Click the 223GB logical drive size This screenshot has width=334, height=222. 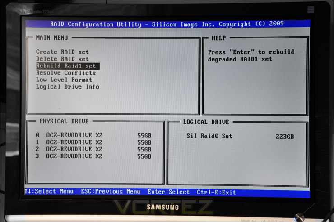tap(285, 137)
